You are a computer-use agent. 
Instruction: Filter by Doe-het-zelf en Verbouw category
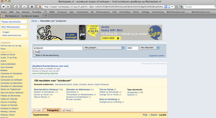46,90
